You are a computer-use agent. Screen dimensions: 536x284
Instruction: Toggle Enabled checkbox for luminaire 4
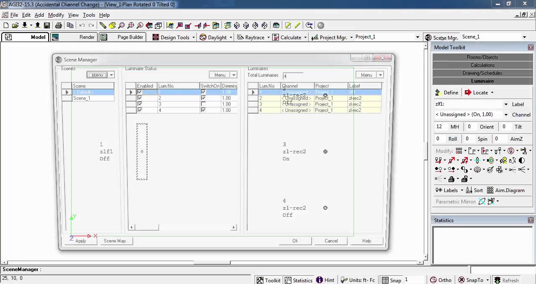[x=140, y=110]
